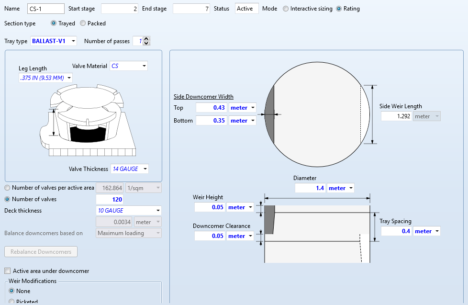Click the ballast valve illustration image
Screen dimensions: 468x305
(x=88, y=120)
